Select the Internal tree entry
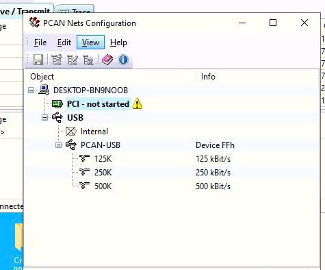 (94, 132)
